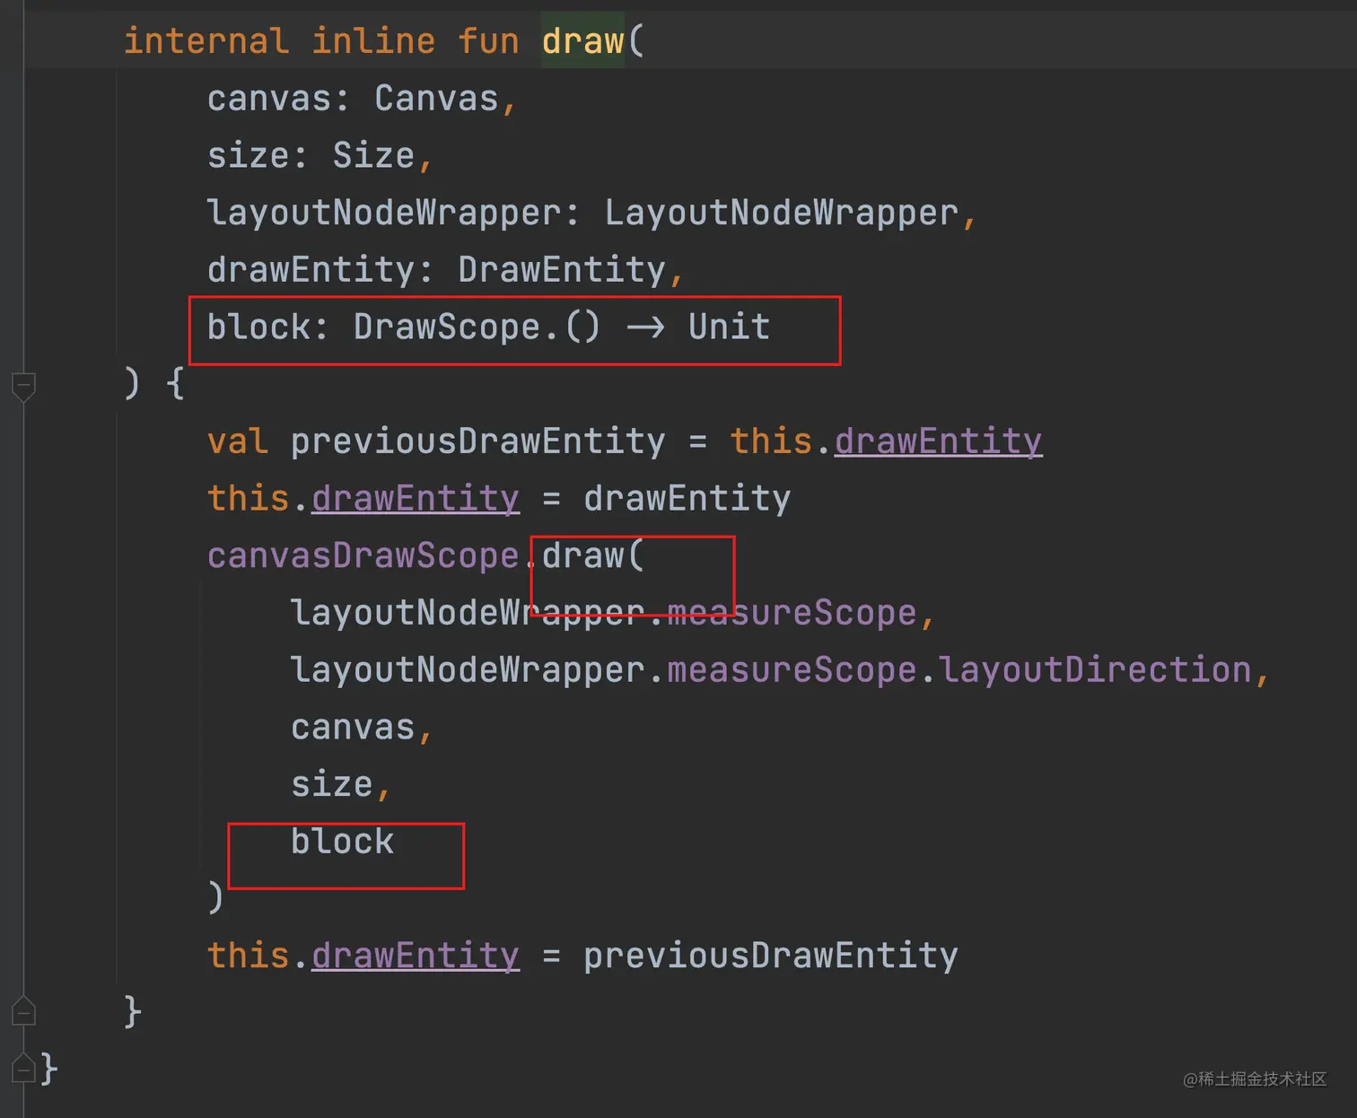Click the 'inline' keyword
1357x1118 pixels.
point(373,41)
